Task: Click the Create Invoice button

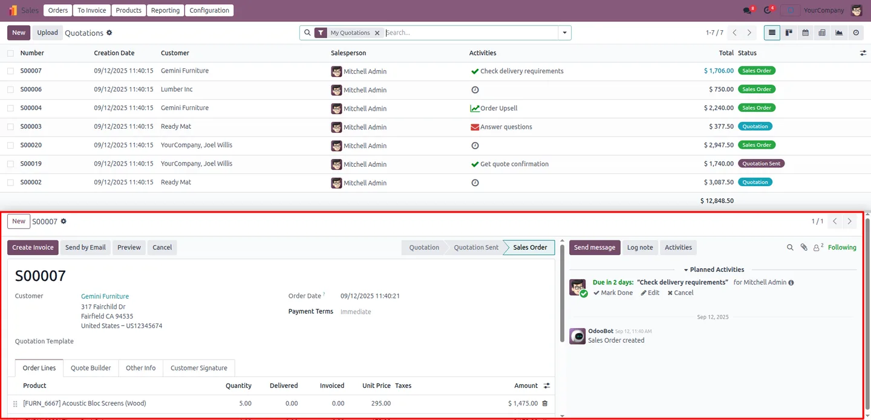Action: (x=33, y=247)
